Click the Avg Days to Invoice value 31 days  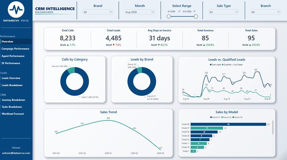159,38
